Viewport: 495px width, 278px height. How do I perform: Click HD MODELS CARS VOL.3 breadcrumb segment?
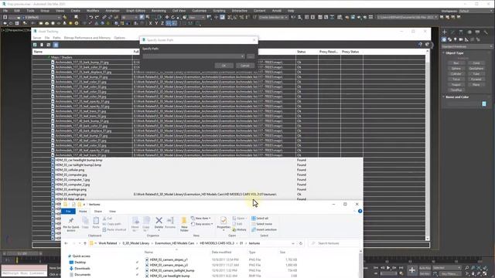(217, 243)
